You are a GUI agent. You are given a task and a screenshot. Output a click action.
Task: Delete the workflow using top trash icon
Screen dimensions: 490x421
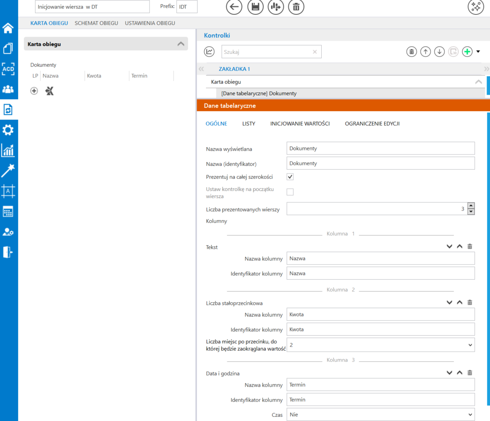pyautogui.click(x=296, y=6)
